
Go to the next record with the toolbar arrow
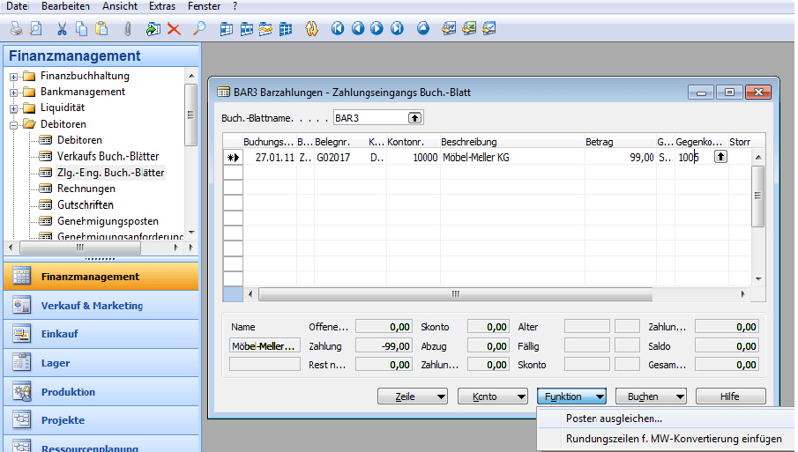377,28
